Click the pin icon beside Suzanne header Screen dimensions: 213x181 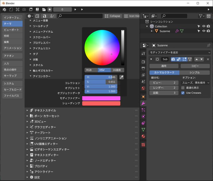click(208, 45)
